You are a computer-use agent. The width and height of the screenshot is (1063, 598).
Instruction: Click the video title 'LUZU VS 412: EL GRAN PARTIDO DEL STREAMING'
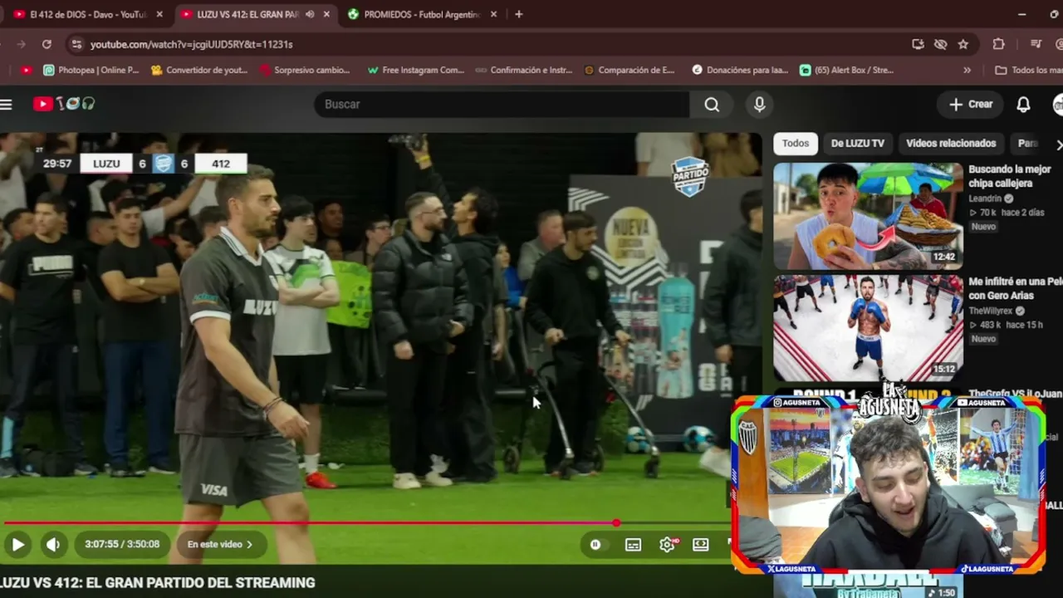pos(158,583)
